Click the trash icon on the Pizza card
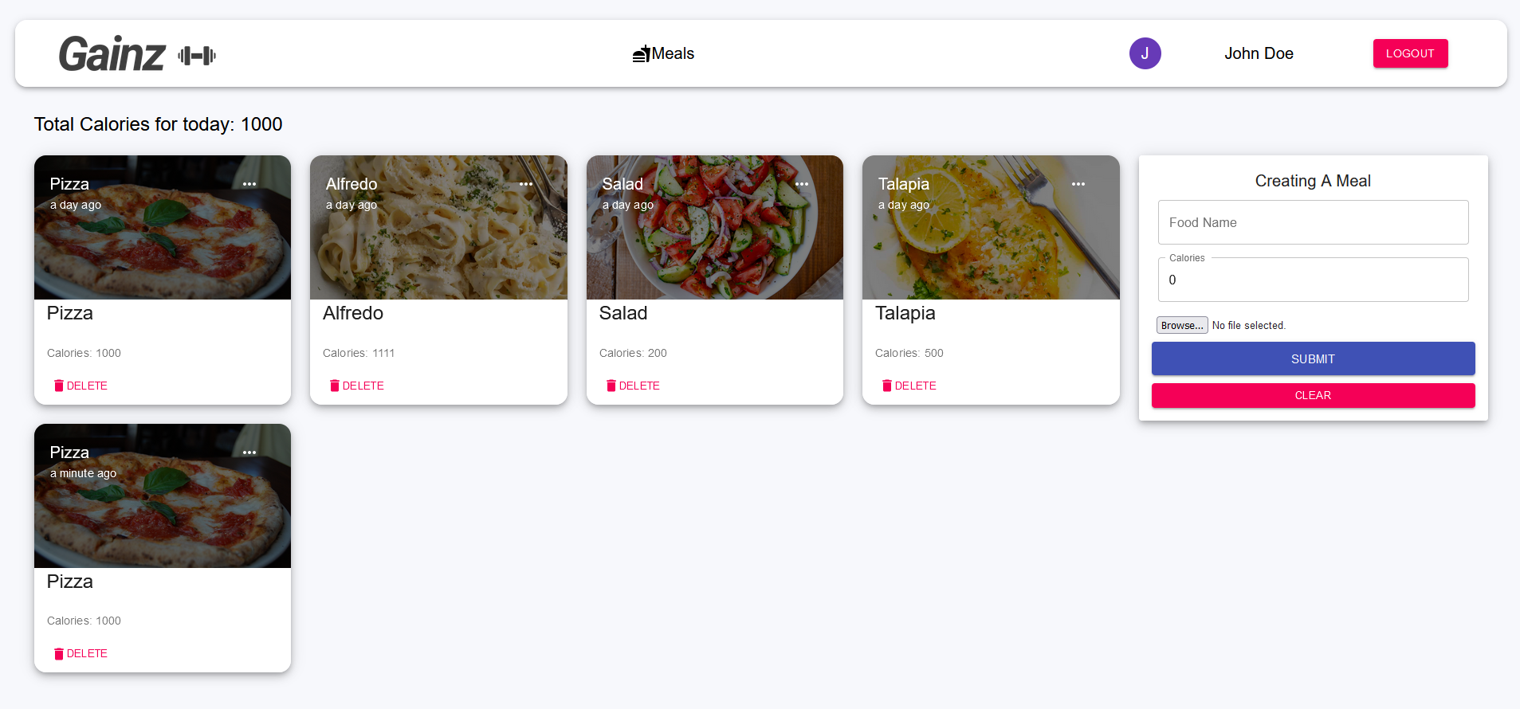Screen dimensions: 1520x709 pyautogui.click(x=58, y=386)
